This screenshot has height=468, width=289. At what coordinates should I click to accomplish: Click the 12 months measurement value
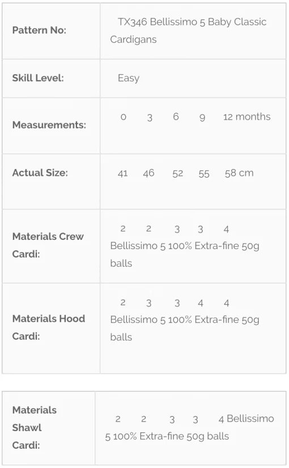247,117
